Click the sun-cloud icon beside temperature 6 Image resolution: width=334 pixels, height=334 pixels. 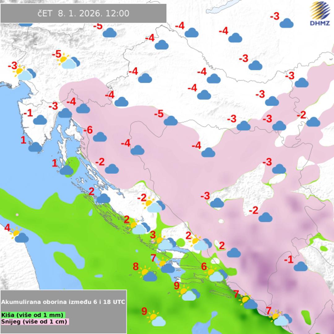[x=216, y=274]
